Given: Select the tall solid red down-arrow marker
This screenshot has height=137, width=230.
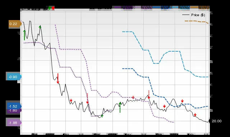Looking at the screenshot, I should [58, 78].
